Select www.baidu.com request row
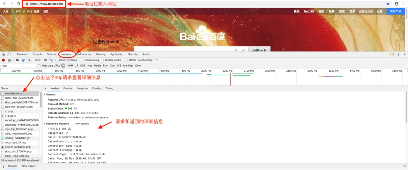Screen dimensions: 408x170 coord(20,93)
